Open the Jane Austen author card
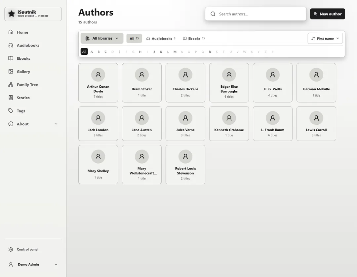 [x=142, y=124]
